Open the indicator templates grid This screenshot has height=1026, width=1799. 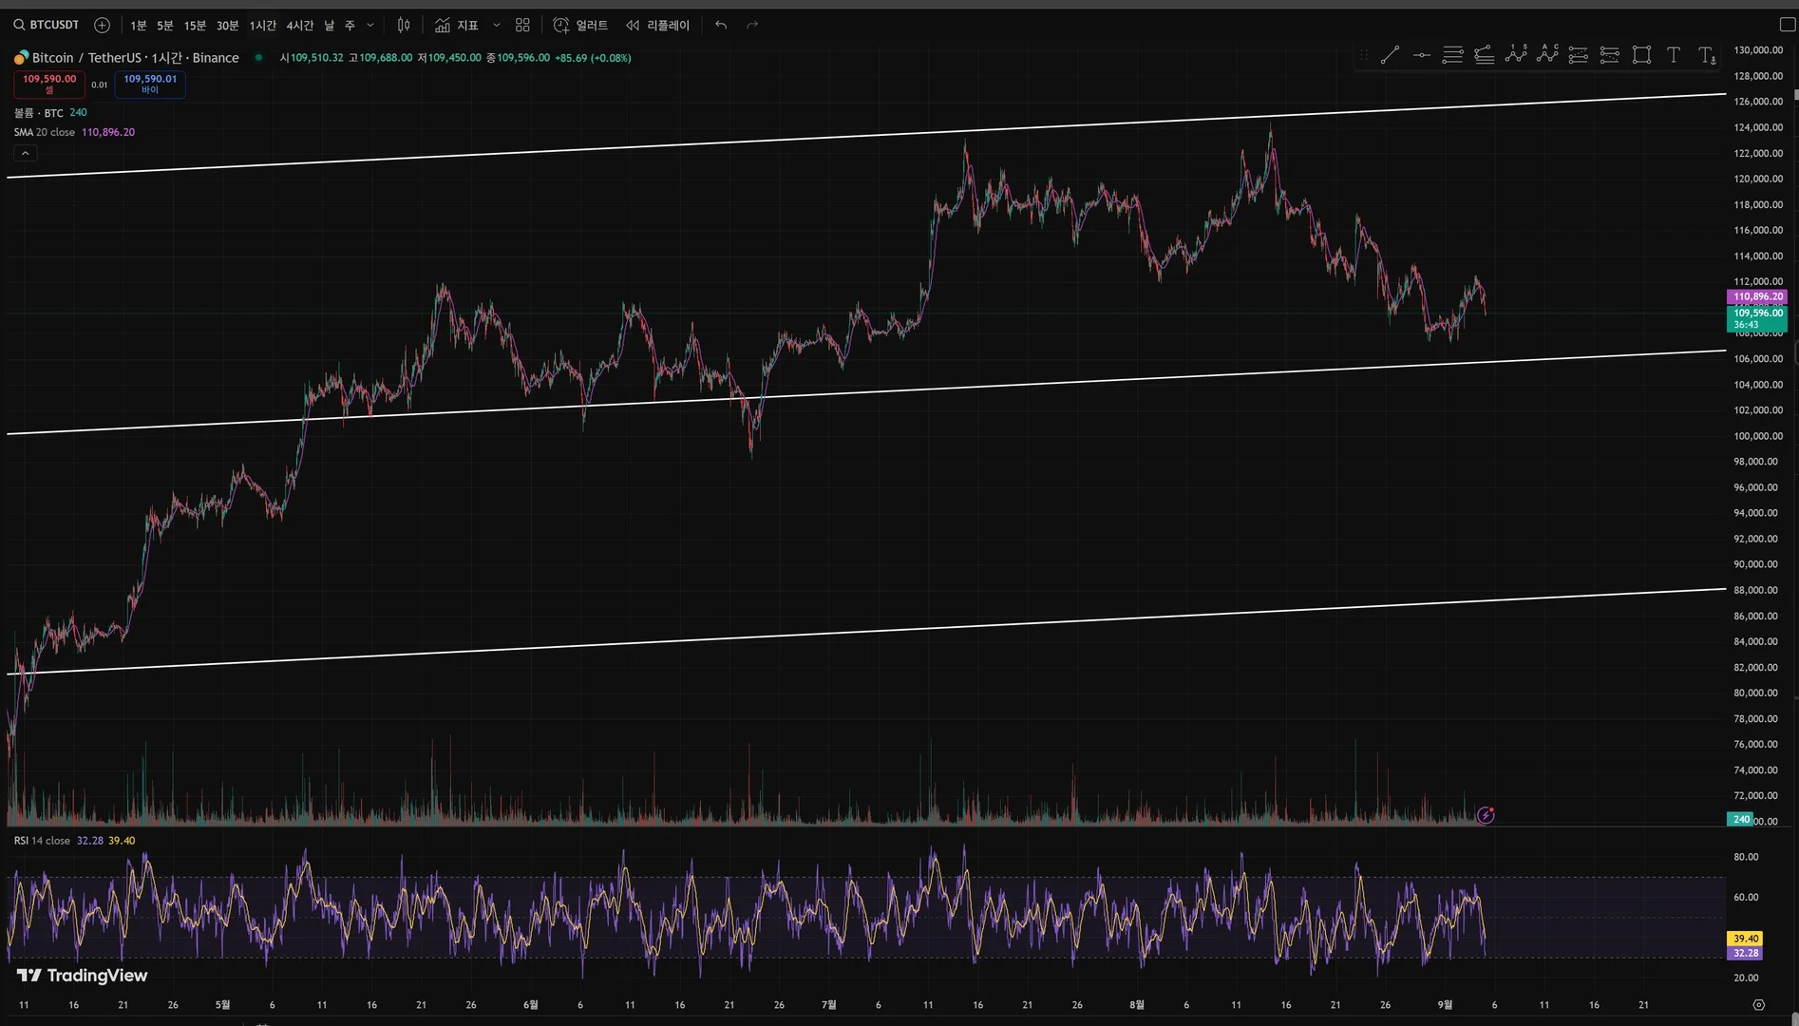click(522, 26)
